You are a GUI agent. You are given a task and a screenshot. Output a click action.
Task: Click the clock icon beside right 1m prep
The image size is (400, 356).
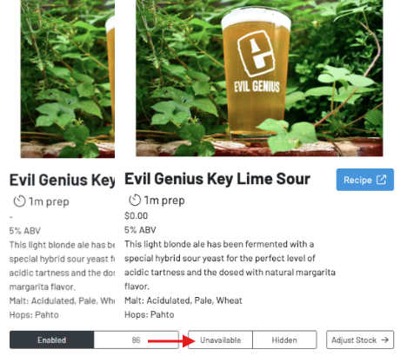pyautogui.click(x=135, y=200)
